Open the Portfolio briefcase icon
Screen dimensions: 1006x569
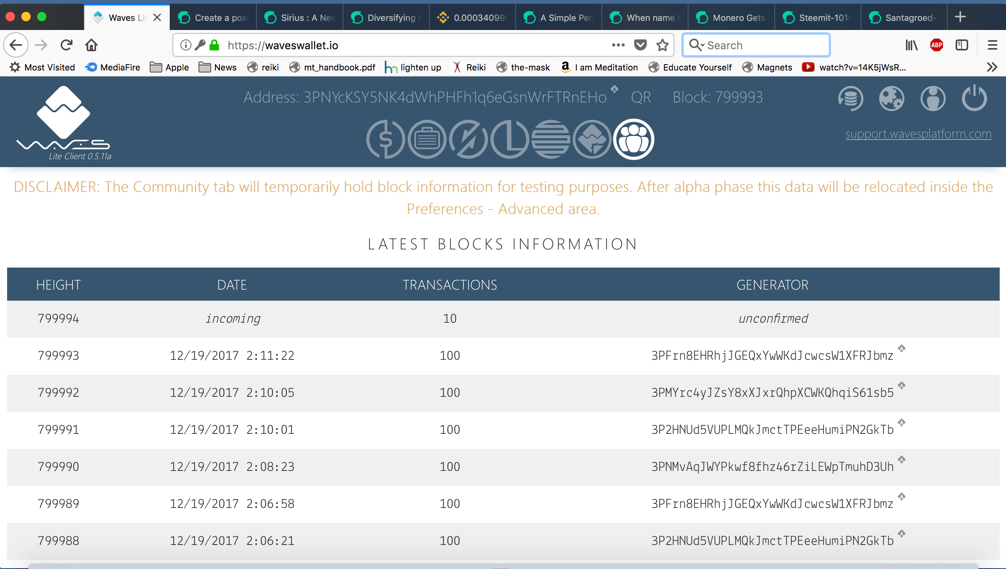[427, 139]
